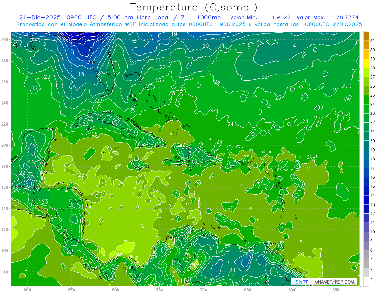Click the "20N" latitude axis label
Viewport: 381px width, 294px height.
(5, 145)
